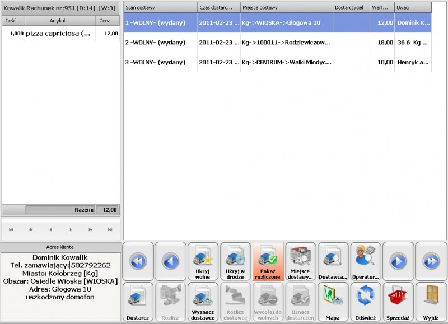The image size is (448, 324).
Task: Click Wyznacz dostawcę to assign courier
Action: pyautogui.click(x=203, y=302)
